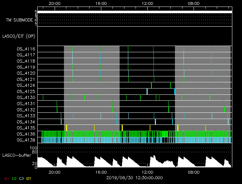The image size is (242, 184).
Task: Click the OS_4135 row label
Action: click(26, 128)
